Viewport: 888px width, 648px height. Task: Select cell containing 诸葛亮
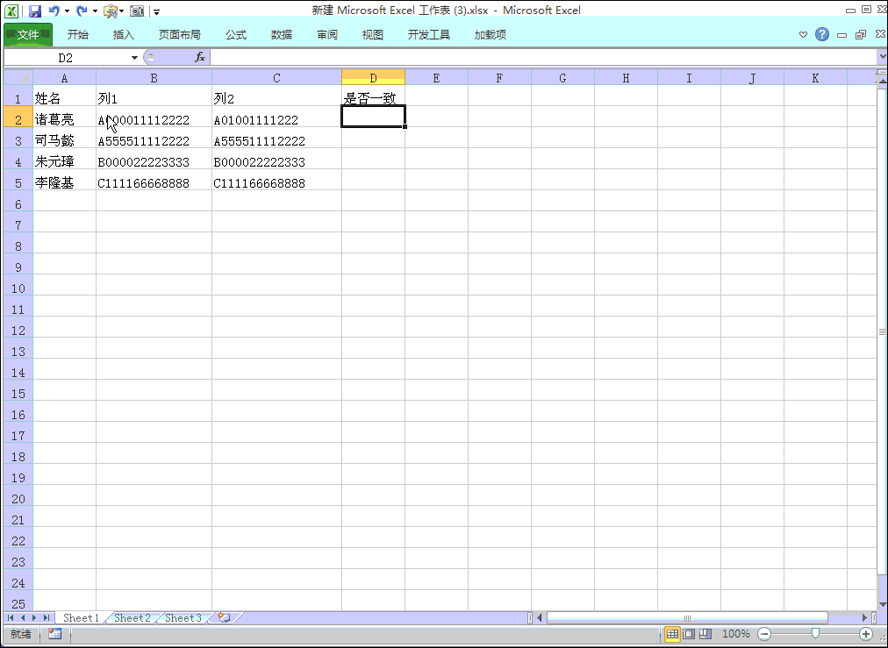click(x=64, y=117)
